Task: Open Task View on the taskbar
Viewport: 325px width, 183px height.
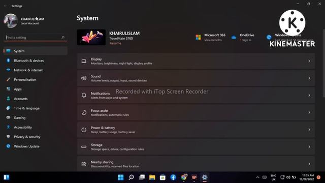Action: pyautogui.click(x=142, y=177)
